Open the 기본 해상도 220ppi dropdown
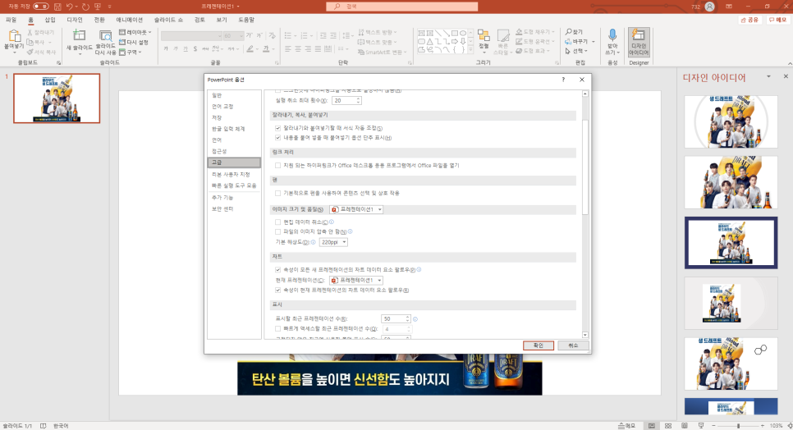The width and height of the screenshot is (793, 430). 333,243
